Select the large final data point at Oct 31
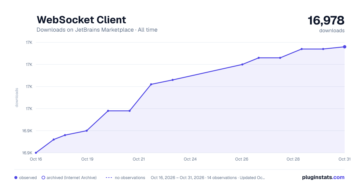The image size is (359, 188). coord(345,47)
